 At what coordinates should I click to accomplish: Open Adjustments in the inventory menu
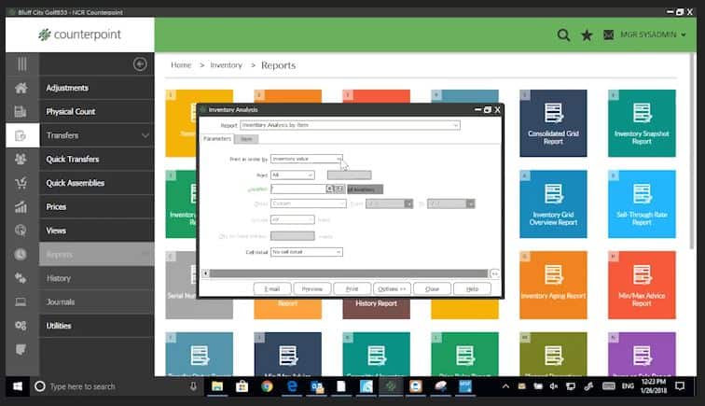point(97,88)
